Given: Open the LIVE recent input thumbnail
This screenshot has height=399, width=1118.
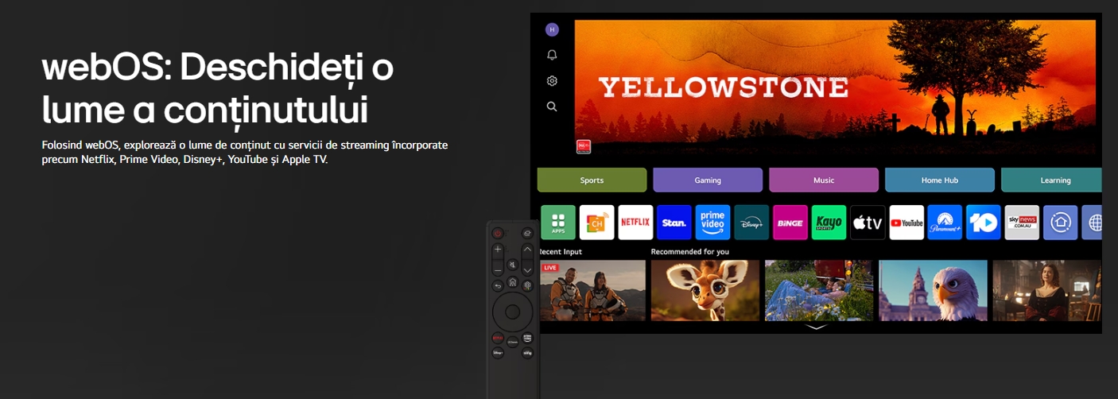Looking at the screenshot, I should (x=593, y=290).
